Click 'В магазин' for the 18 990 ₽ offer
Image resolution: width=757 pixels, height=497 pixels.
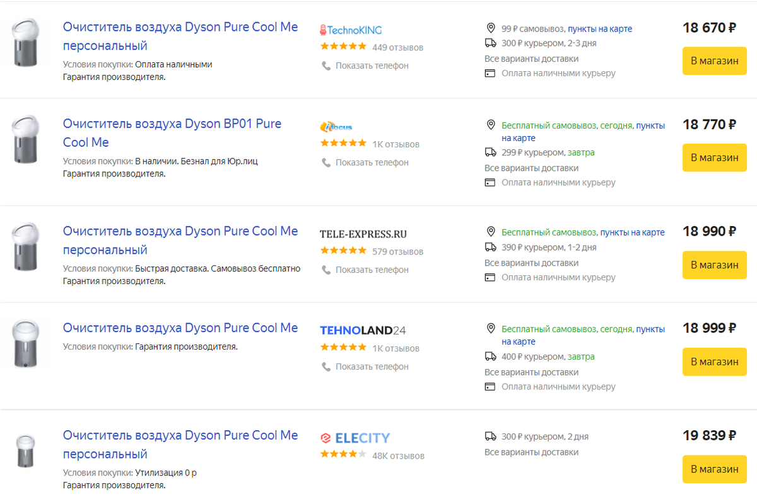(715, 265)
